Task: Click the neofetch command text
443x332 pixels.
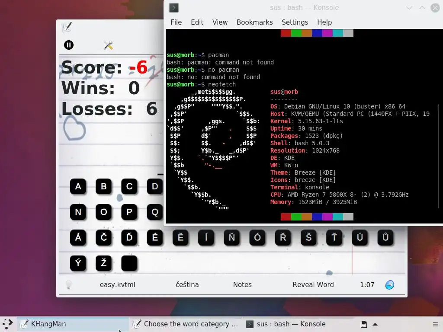Action: [x=222, y=84]
